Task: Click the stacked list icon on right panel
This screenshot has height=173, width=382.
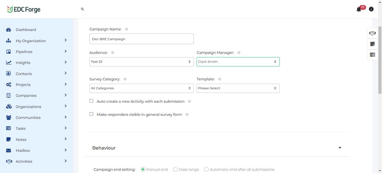Action: point(372,55)
